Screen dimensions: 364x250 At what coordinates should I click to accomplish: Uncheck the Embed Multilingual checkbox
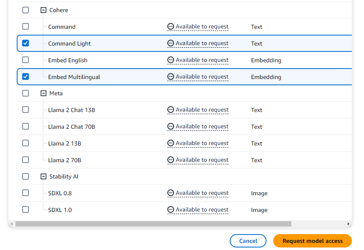(x=26, y=77)
